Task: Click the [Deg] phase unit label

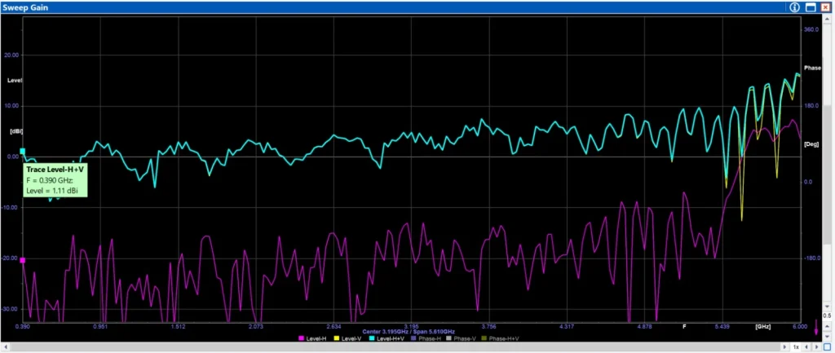Action: click(811, 144)
